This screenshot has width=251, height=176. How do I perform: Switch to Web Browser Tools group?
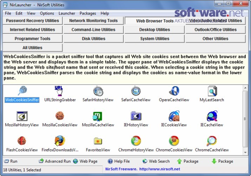click(x=155, y=21)
